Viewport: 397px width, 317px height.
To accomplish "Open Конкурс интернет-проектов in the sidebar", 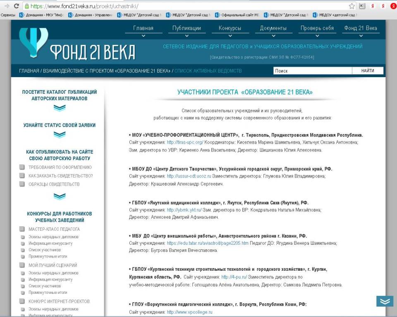I will tap(59, 301).
